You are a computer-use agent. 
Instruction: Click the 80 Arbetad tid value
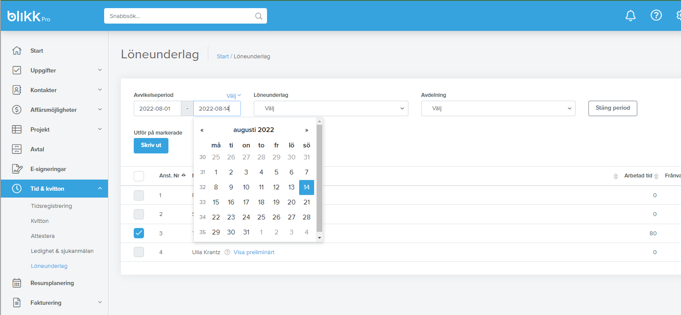[x=653, y=234]
